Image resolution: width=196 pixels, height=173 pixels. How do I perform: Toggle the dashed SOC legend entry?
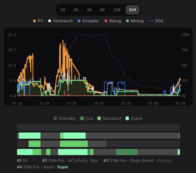click(x=156, y=21)
